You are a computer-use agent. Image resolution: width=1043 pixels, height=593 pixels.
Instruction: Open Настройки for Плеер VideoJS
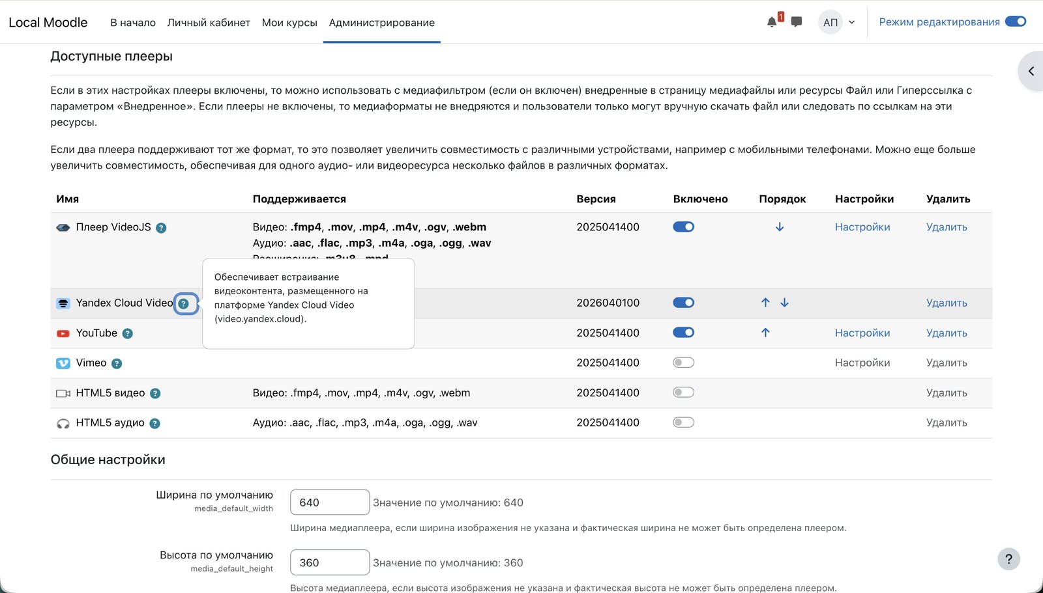coord(862,227)
